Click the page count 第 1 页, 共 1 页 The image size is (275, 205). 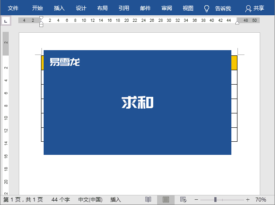[x=23, y=200]
